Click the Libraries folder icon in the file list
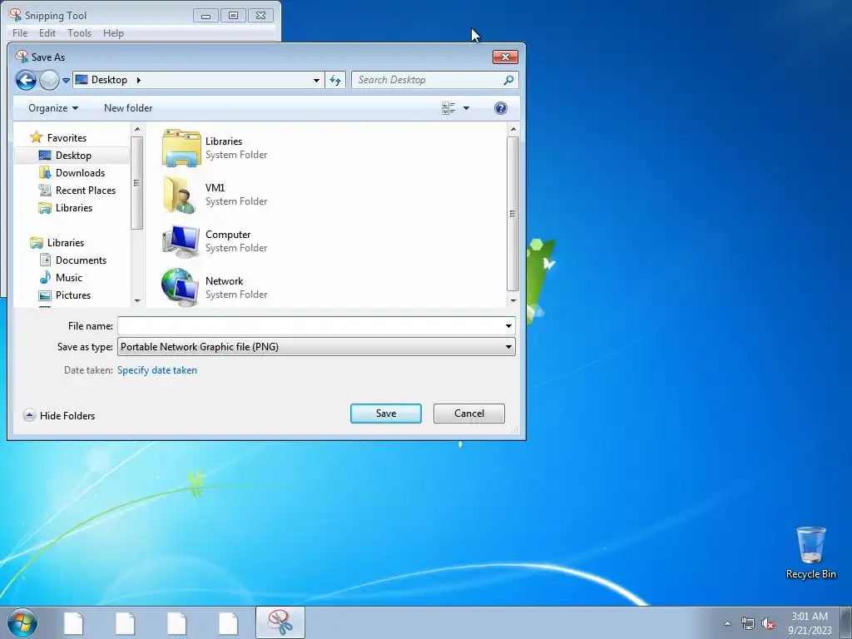Viewport: 852px width, 639px height. (x=181, y=148)
